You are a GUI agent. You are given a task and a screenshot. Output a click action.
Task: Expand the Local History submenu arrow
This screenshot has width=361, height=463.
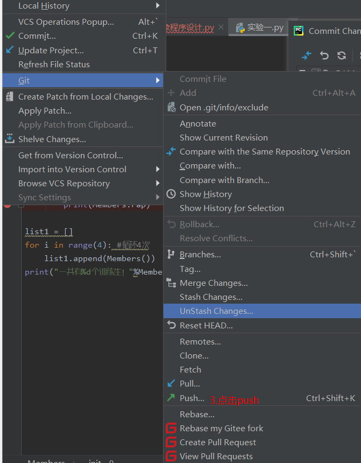(158, 6)
